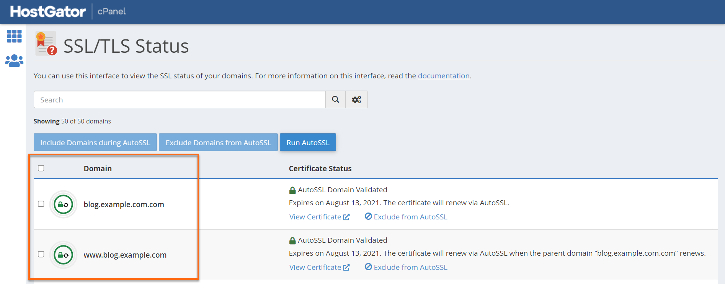Click AutoSSL Domain Validated for www.blog.example.com
The image size is (725, 284).
coord(343,240)
